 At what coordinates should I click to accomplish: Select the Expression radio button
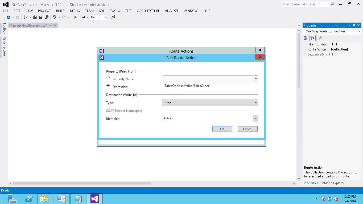pyautogui.click(x=108, y=86)
